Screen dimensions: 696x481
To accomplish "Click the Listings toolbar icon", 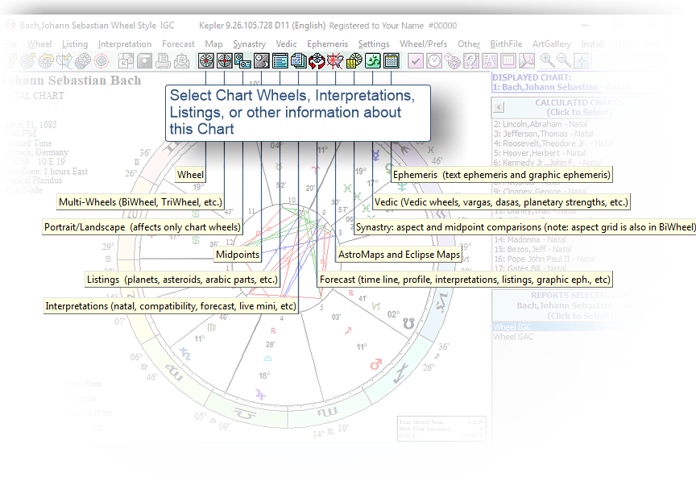I will click(x=280, y=60).
